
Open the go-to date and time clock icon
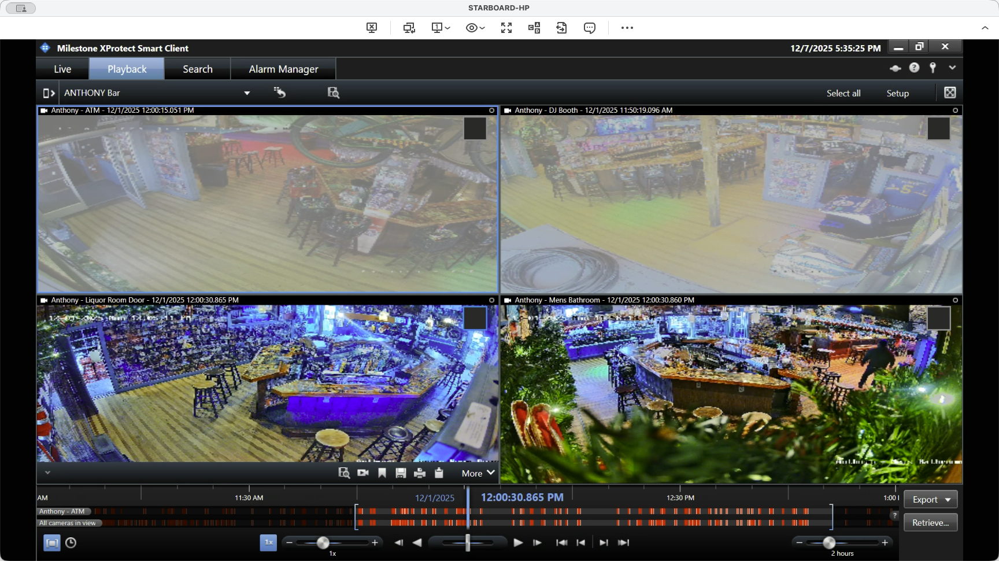[x=71, y=543]
